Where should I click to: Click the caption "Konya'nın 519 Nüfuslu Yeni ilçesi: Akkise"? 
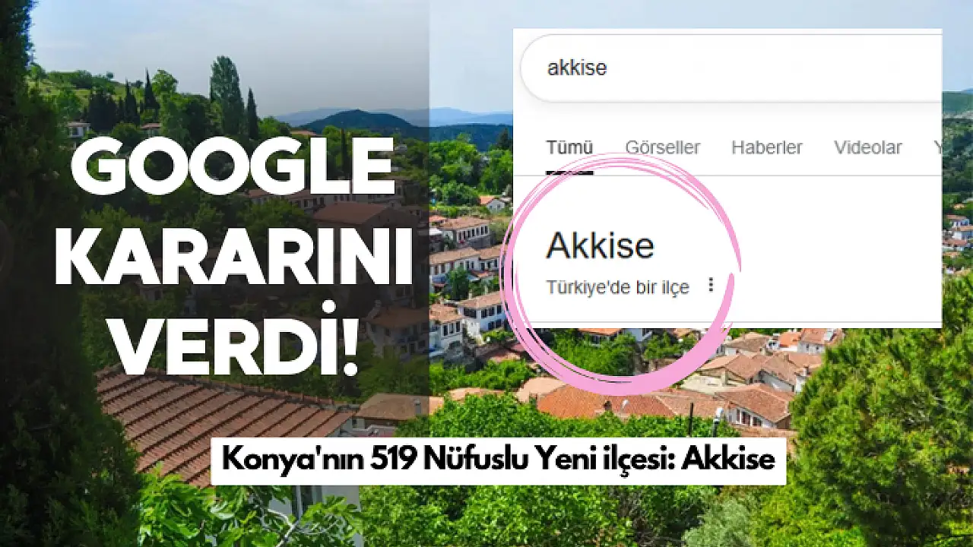click(498, 460)
